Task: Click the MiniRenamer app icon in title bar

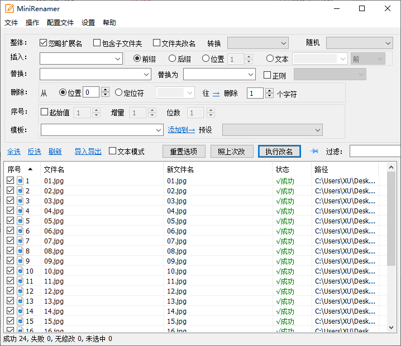Action: click(9, 8)
